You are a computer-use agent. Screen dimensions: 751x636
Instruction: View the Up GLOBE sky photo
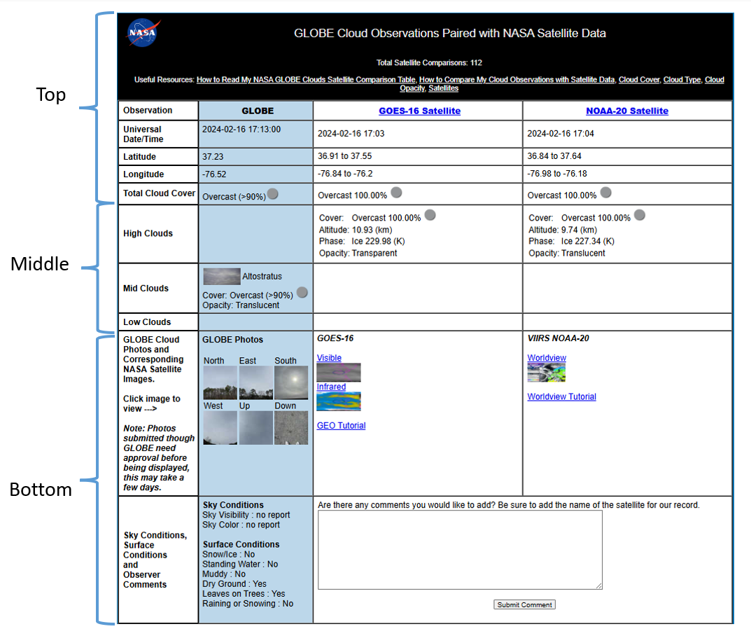coord(255,427)
